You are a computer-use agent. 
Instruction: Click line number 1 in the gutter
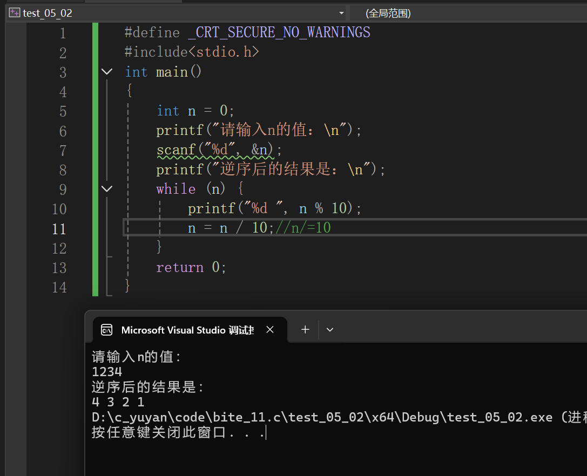[x=63, y=33]
